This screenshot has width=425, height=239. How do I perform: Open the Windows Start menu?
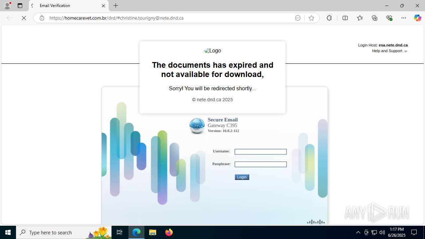click(x=8, y=232)
